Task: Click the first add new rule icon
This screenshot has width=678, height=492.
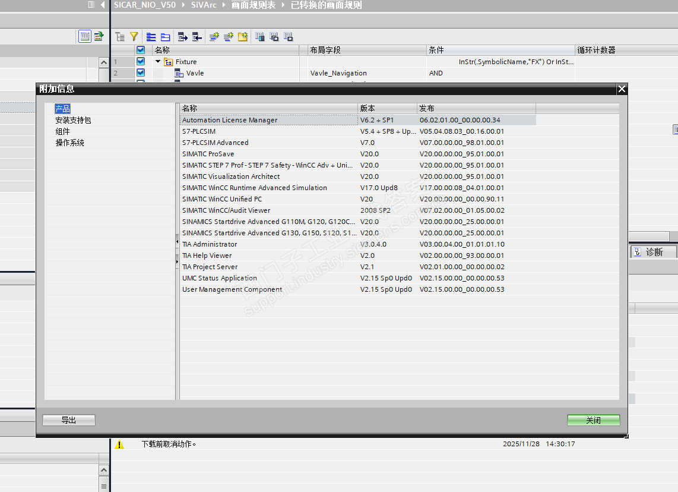Action: [214, 37]
